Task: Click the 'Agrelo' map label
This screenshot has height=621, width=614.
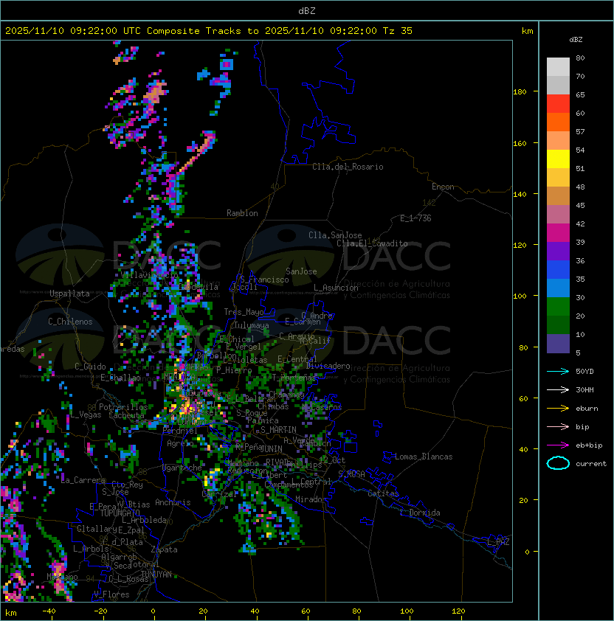Action: point(180,443)
